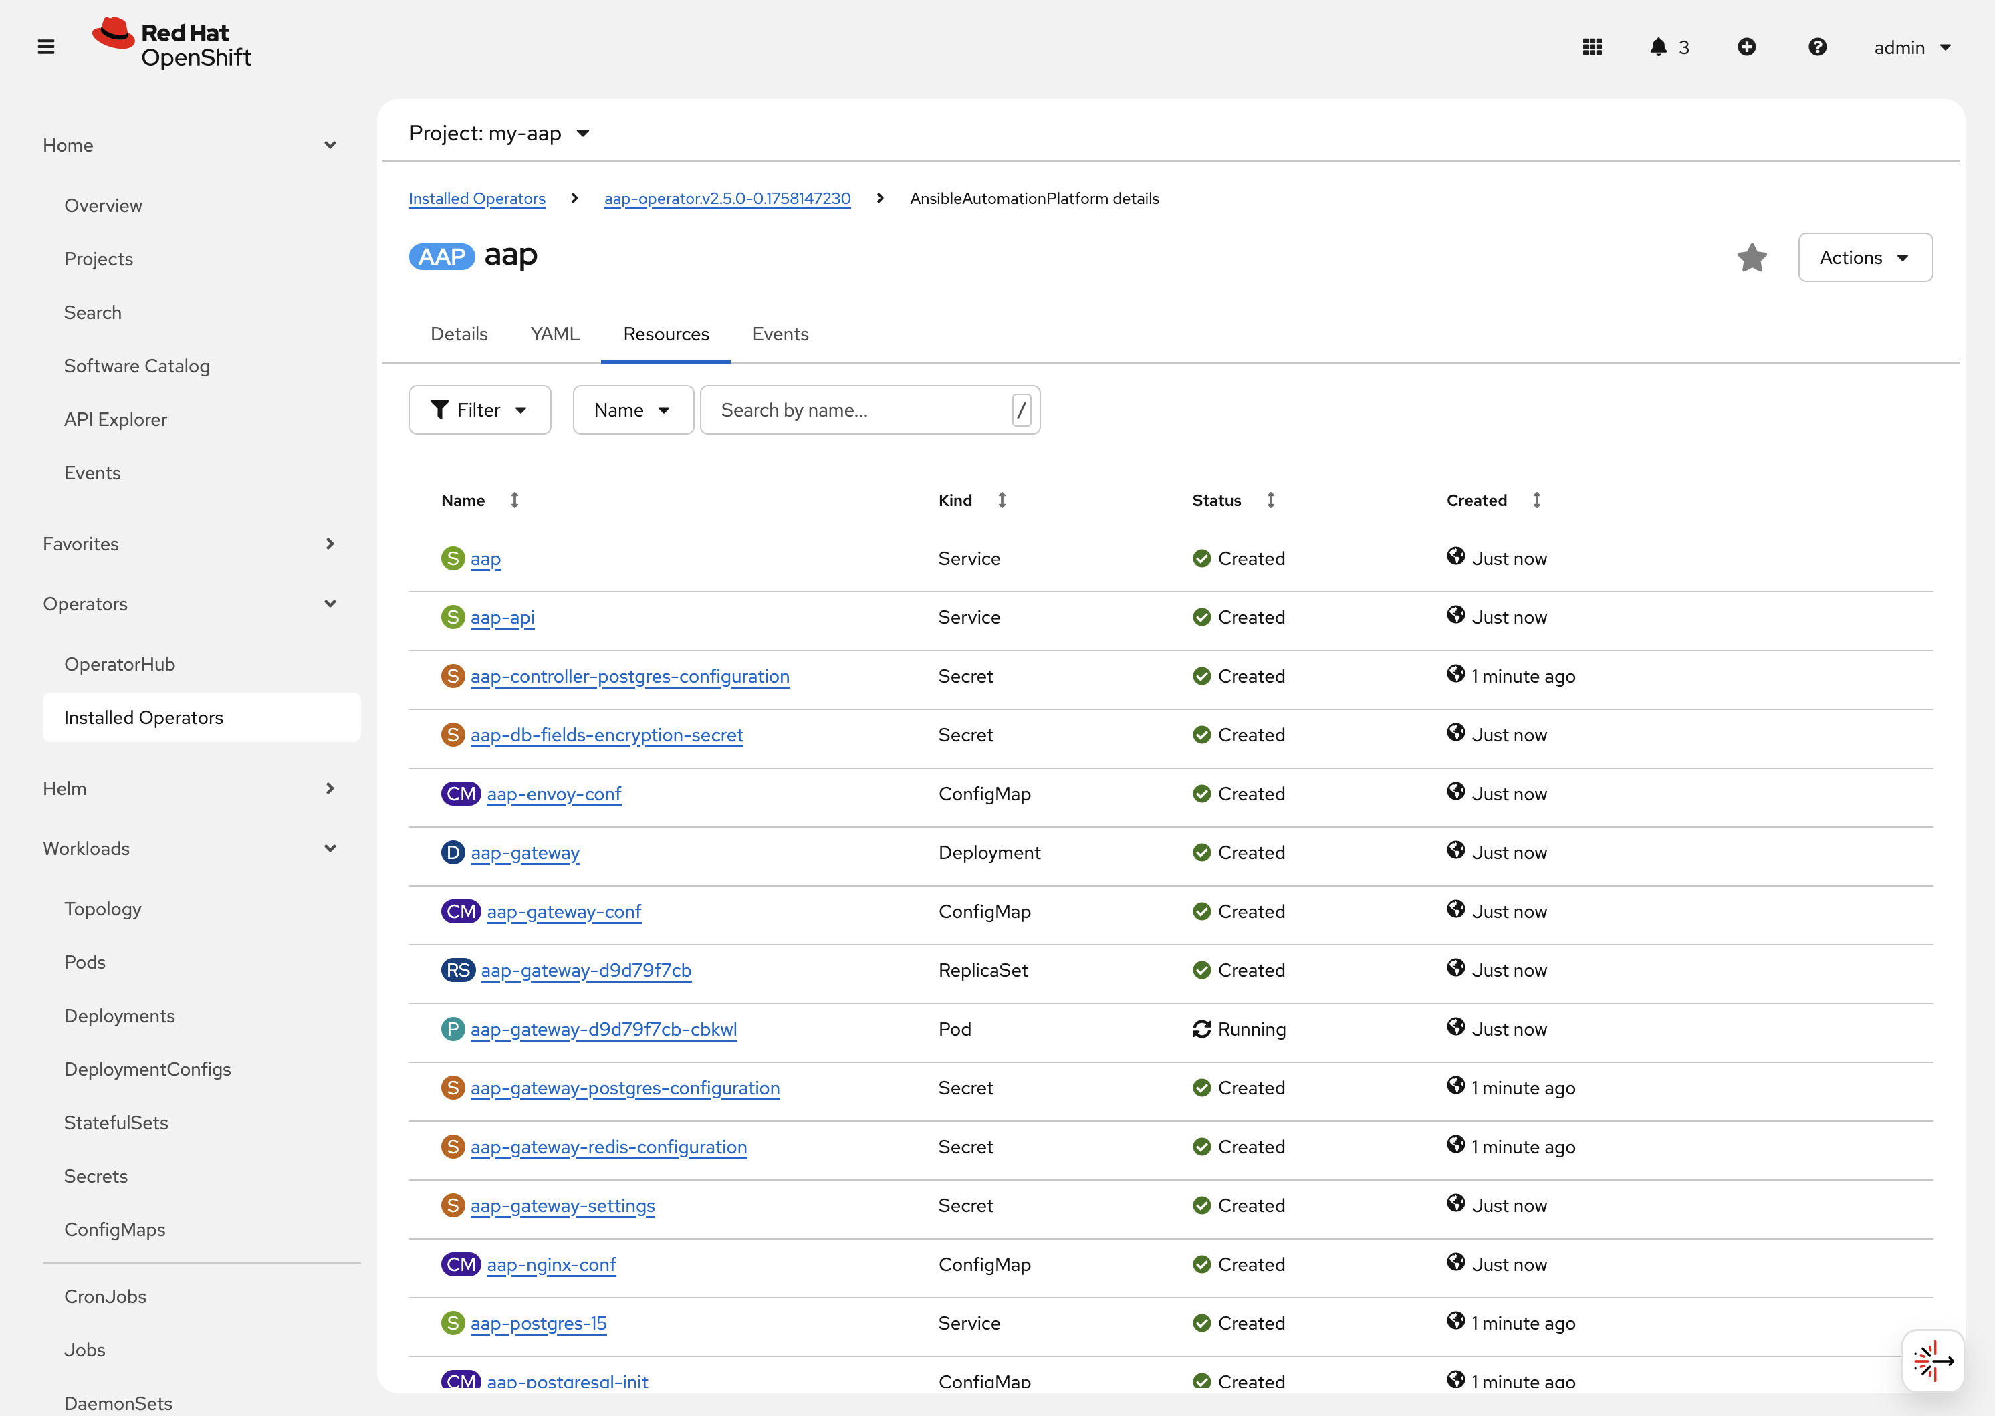
Task: Open the aap-gateway Deployment link
Action: pos(524,852)
